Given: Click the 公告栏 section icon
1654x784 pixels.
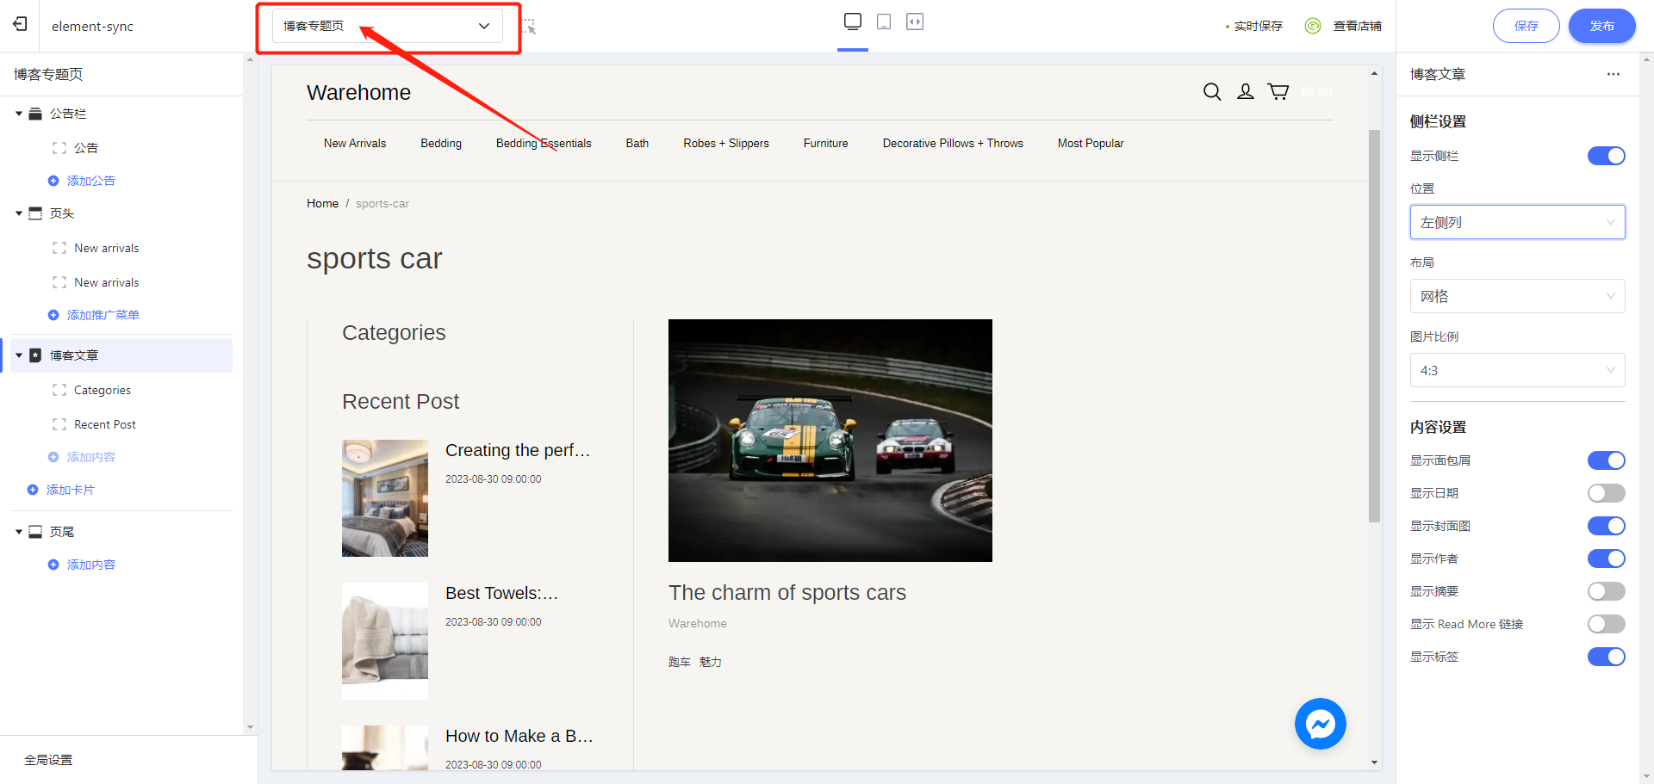Looking at the screenshot, I should (x=35, y=114).
